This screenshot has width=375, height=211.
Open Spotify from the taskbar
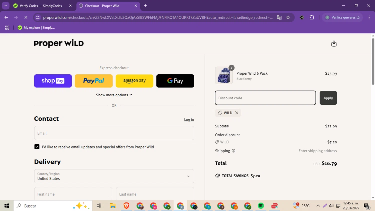click(261, 206)
